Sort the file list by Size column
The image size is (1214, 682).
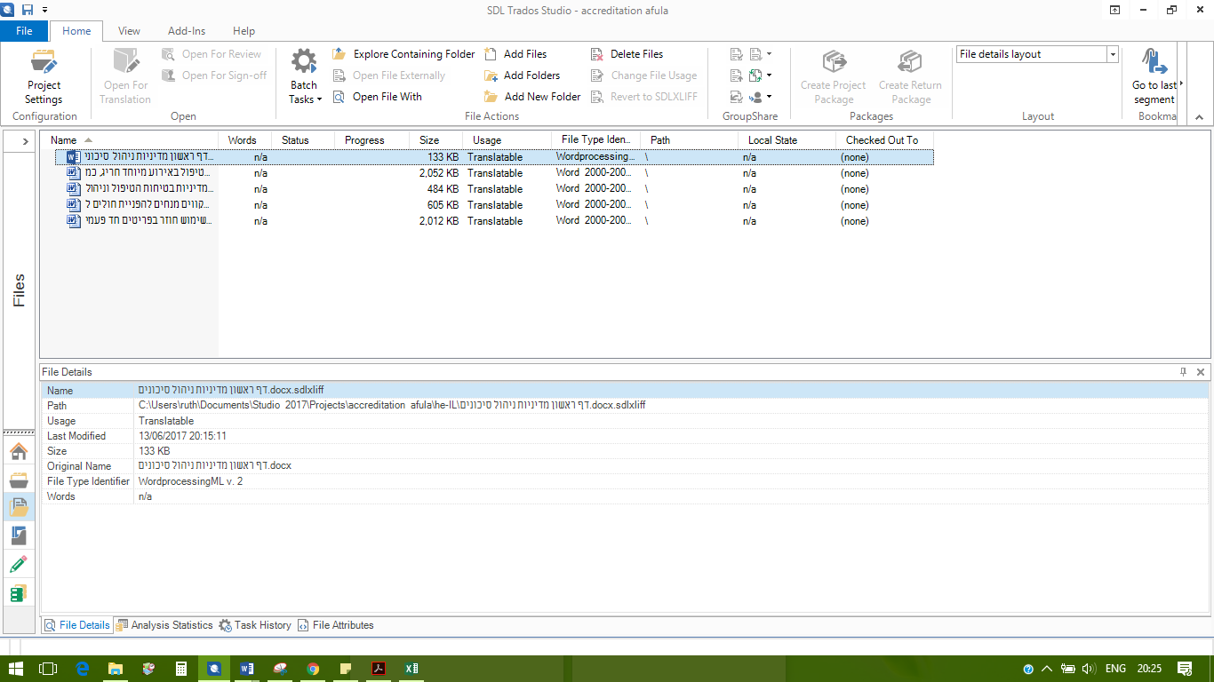click(x=429, y=140)
